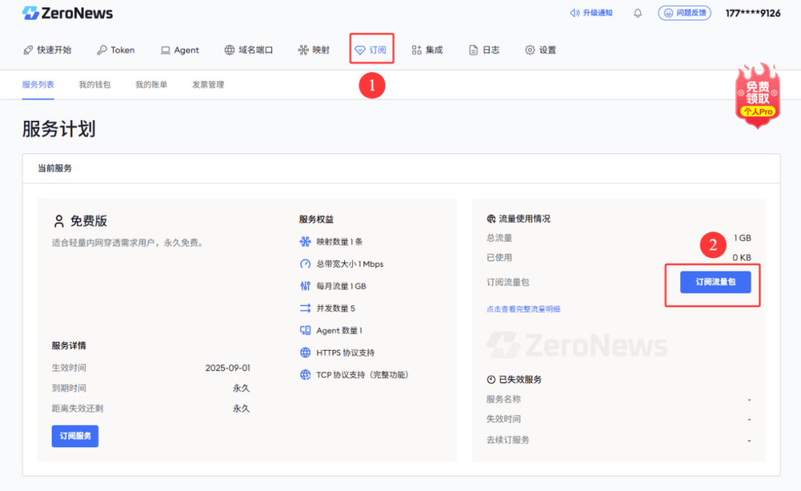
Task: Click the 升级通知 speaker icon
Action: [x=575, y=13]
